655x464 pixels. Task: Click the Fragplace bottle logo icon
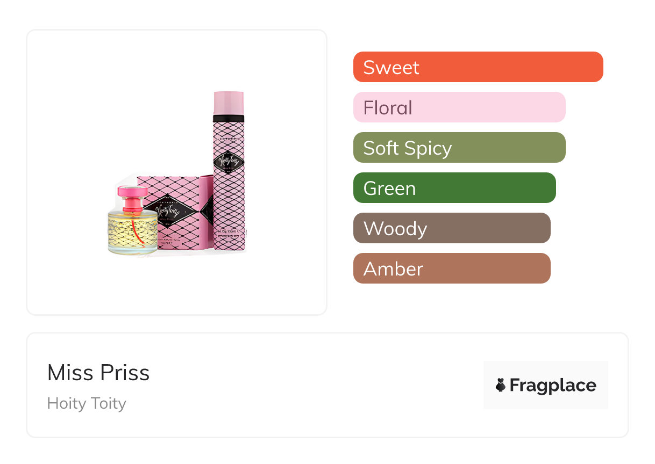tap(501, 385)
